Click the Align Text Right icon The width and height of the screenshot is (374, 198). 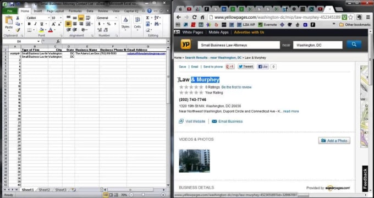[81, 24]
